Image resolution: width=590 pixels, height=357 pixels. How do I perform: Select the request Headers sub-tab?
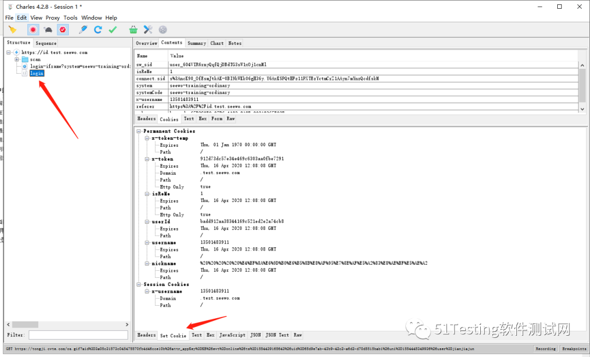[x=146, y=119]
